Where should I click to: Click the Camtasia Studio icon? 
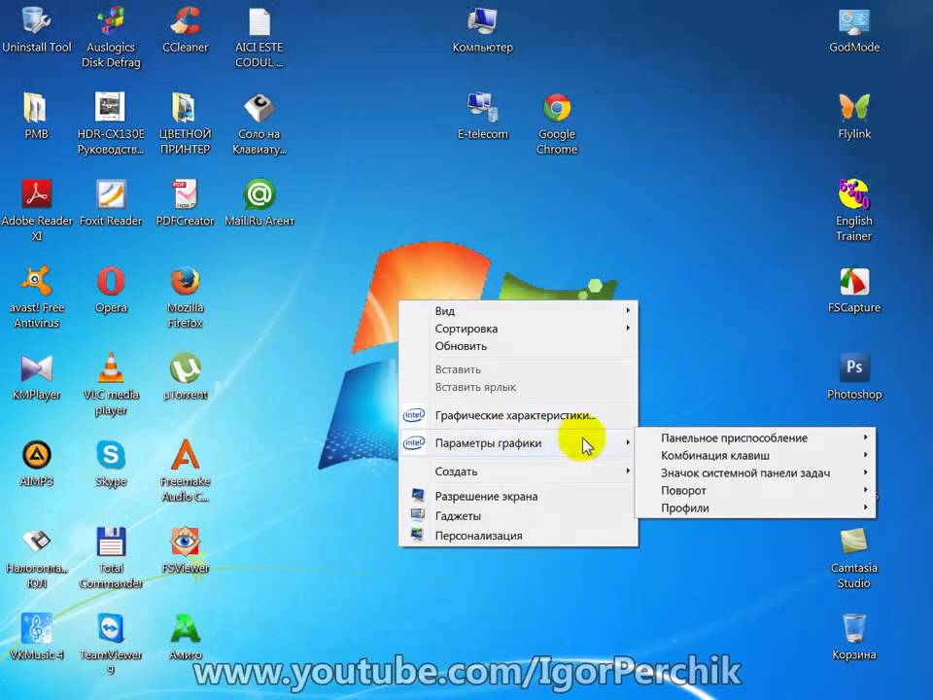(x=854, y=542)
